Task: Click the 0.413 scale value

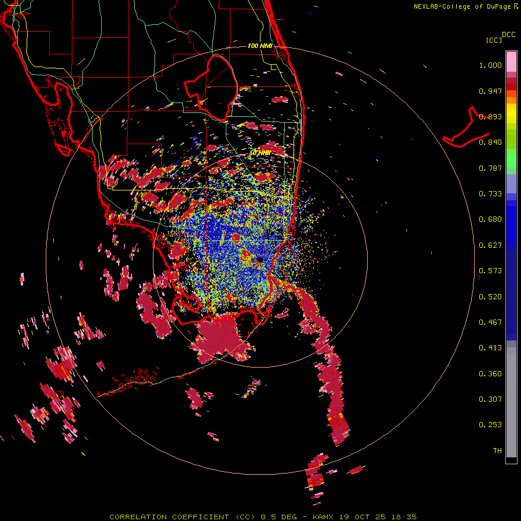Action: pyautogui.click(x=490, y=348)
